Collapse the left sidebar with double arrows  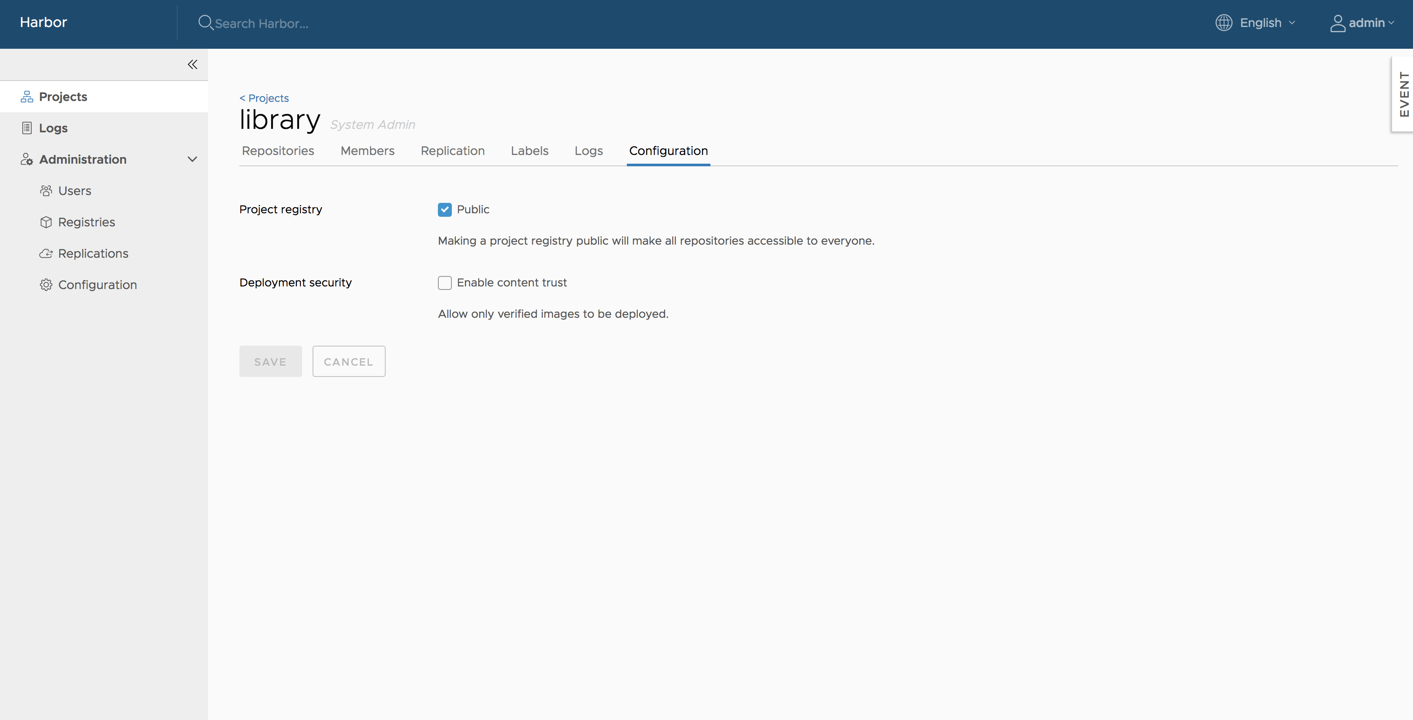192,64
